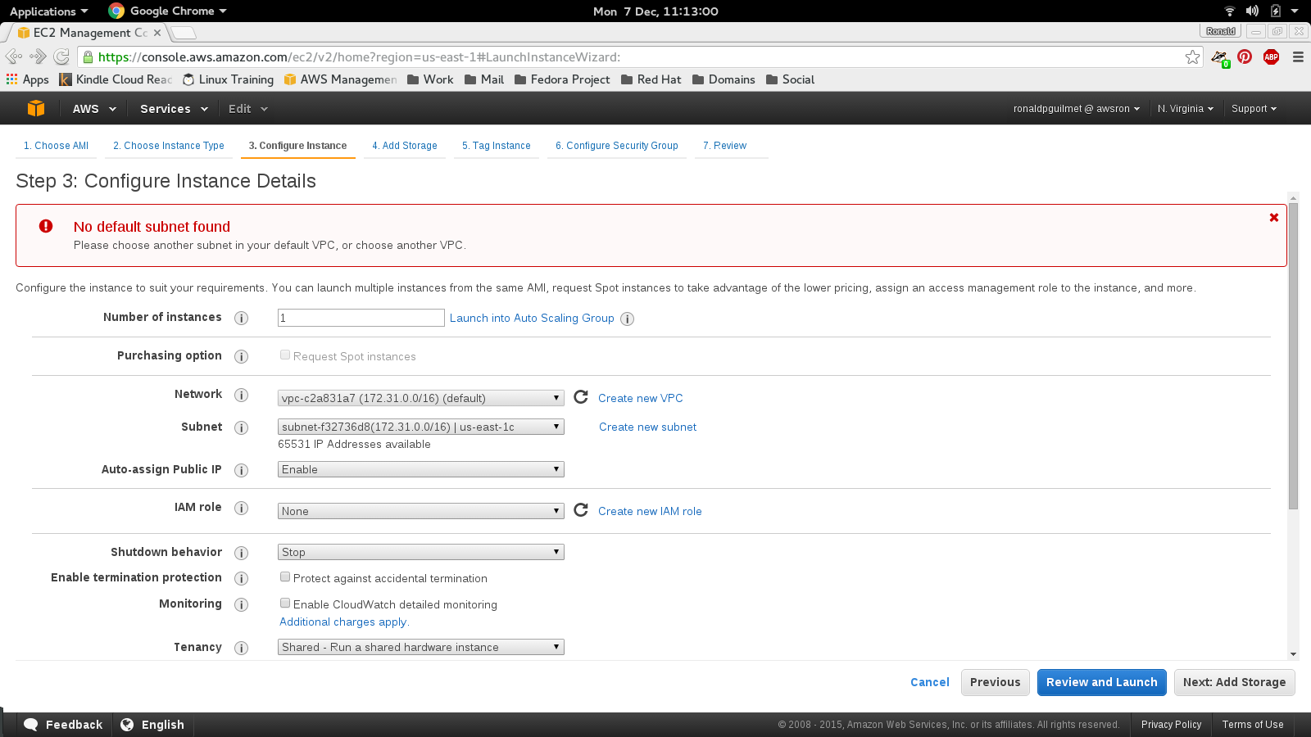Show Shutdown behavior info icon
The width and height of the screenshot is (1311, 737).
(x=241, y=553)
